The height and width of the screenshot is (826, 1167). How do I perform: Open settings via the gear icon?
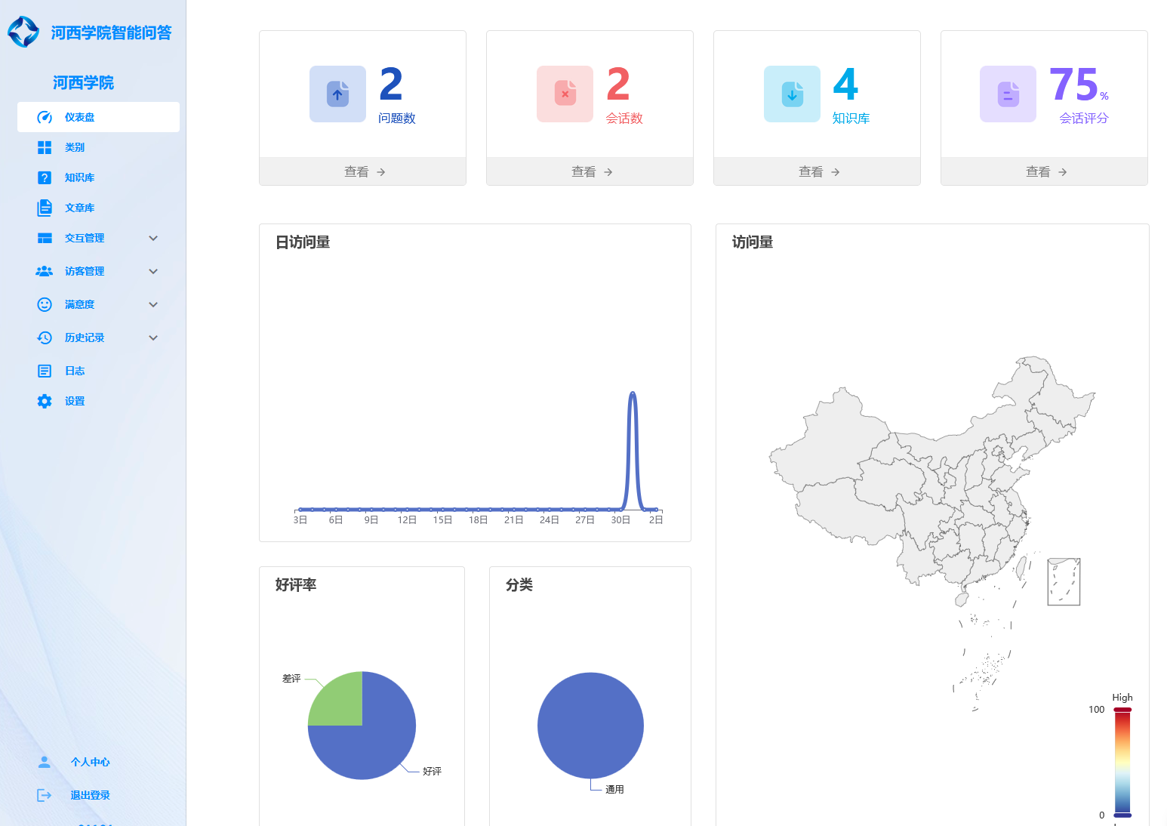coord(45,401)
